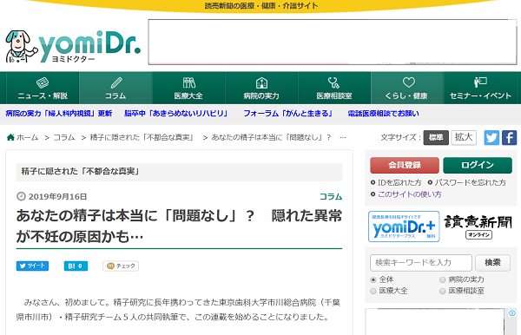Go to 医療大全 menu label
Viewport: 521px width, 335px height.
coord(188,96)
